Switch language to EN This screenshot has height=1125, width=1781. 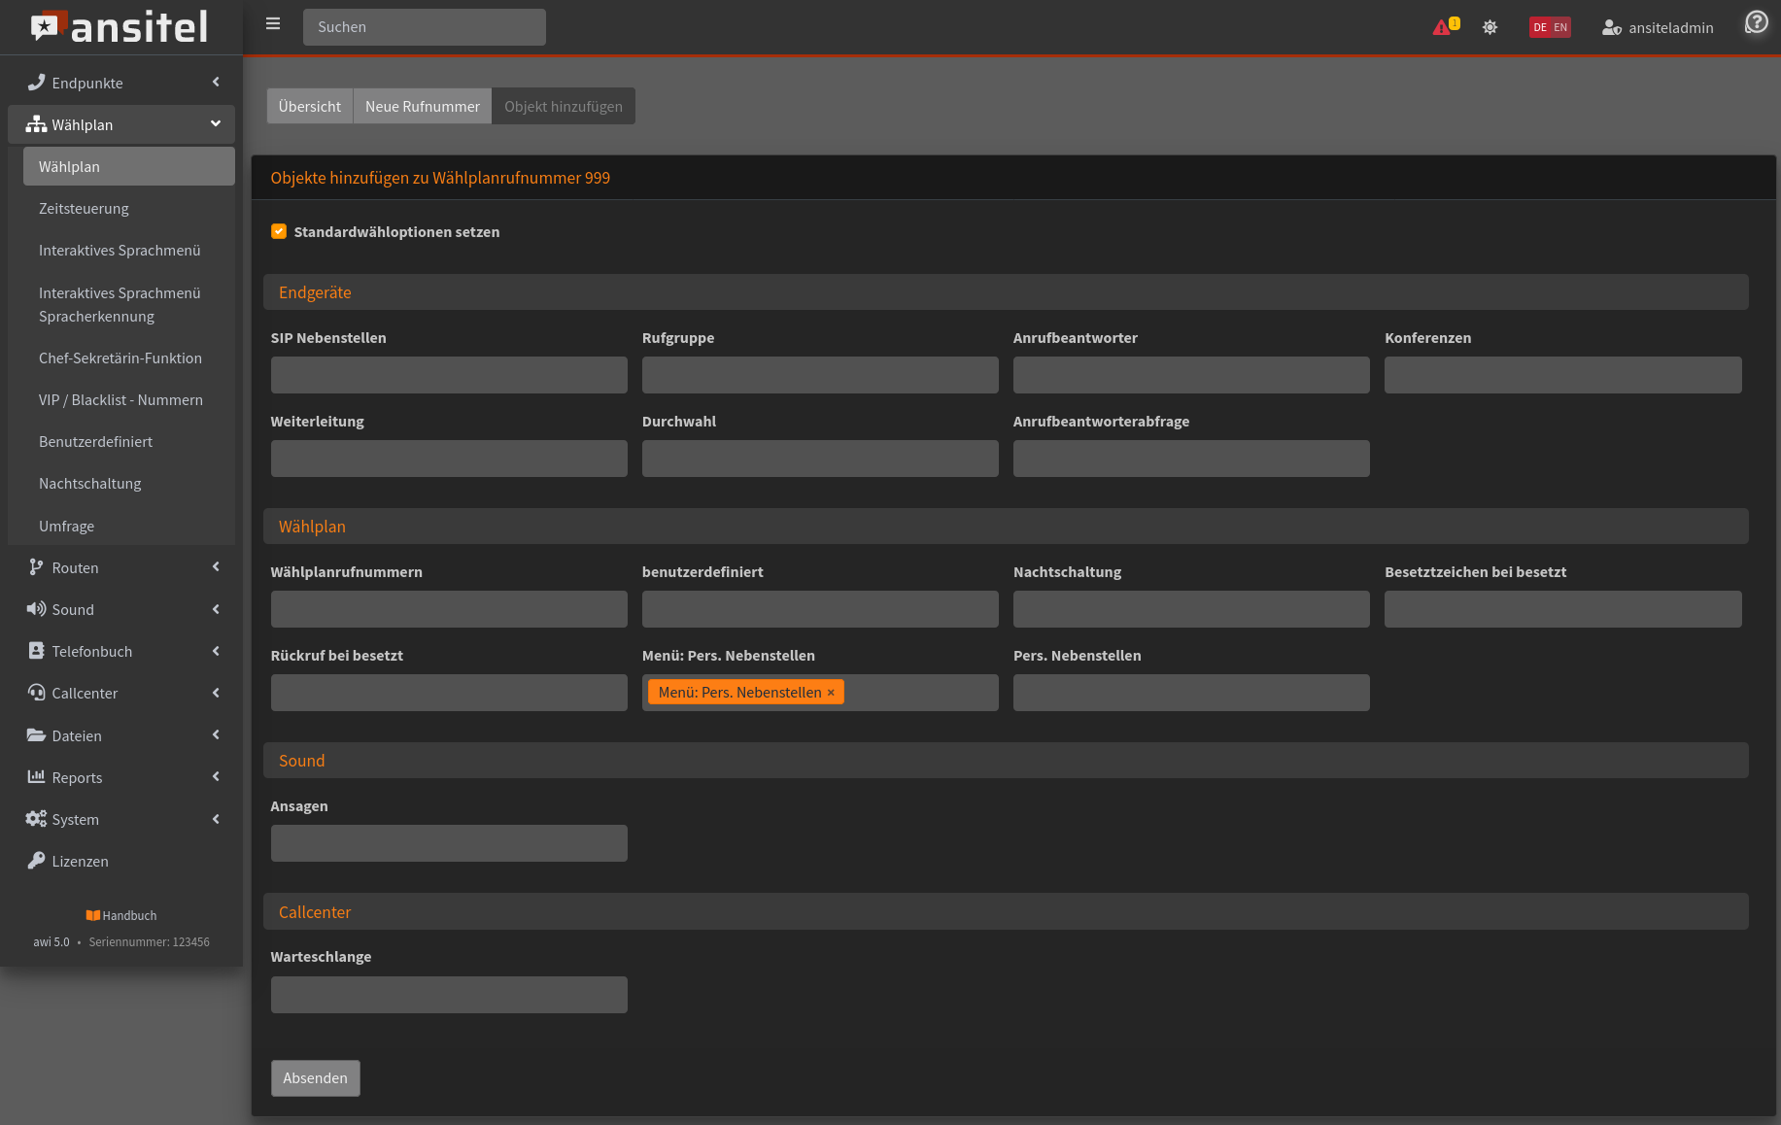point(1560,27)
